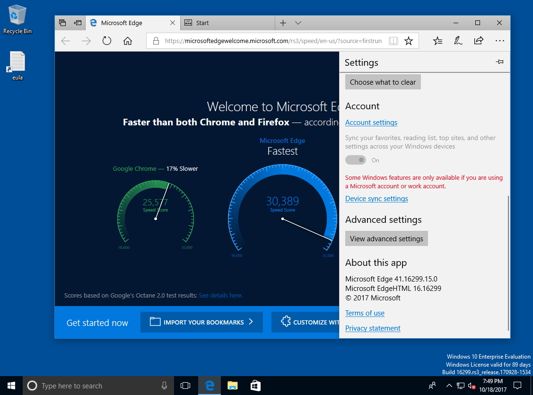This screenshot has width=533, height=395.
Task: View the Privacy statement
Action: (373, 328)
